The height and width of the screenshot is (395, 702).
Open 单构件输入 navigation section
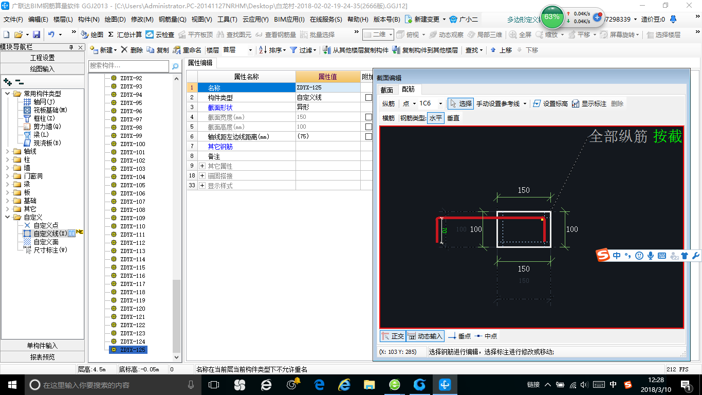click(x=42, y=346)
